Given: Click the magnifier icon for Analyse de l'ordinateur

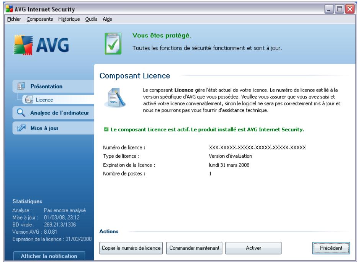Looking at the screenshot, I should 21,113.
